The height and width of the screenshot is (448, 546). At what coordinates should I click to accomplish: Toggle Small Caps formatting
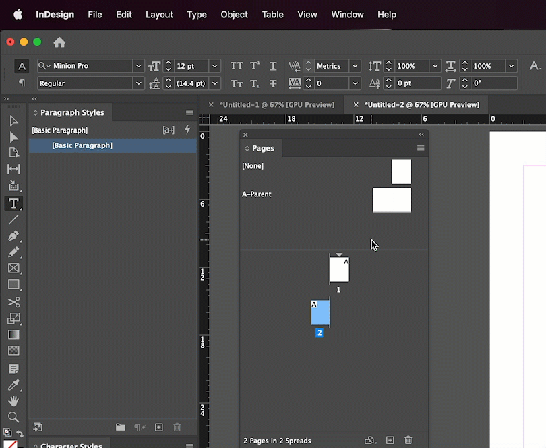click(237, 83)
